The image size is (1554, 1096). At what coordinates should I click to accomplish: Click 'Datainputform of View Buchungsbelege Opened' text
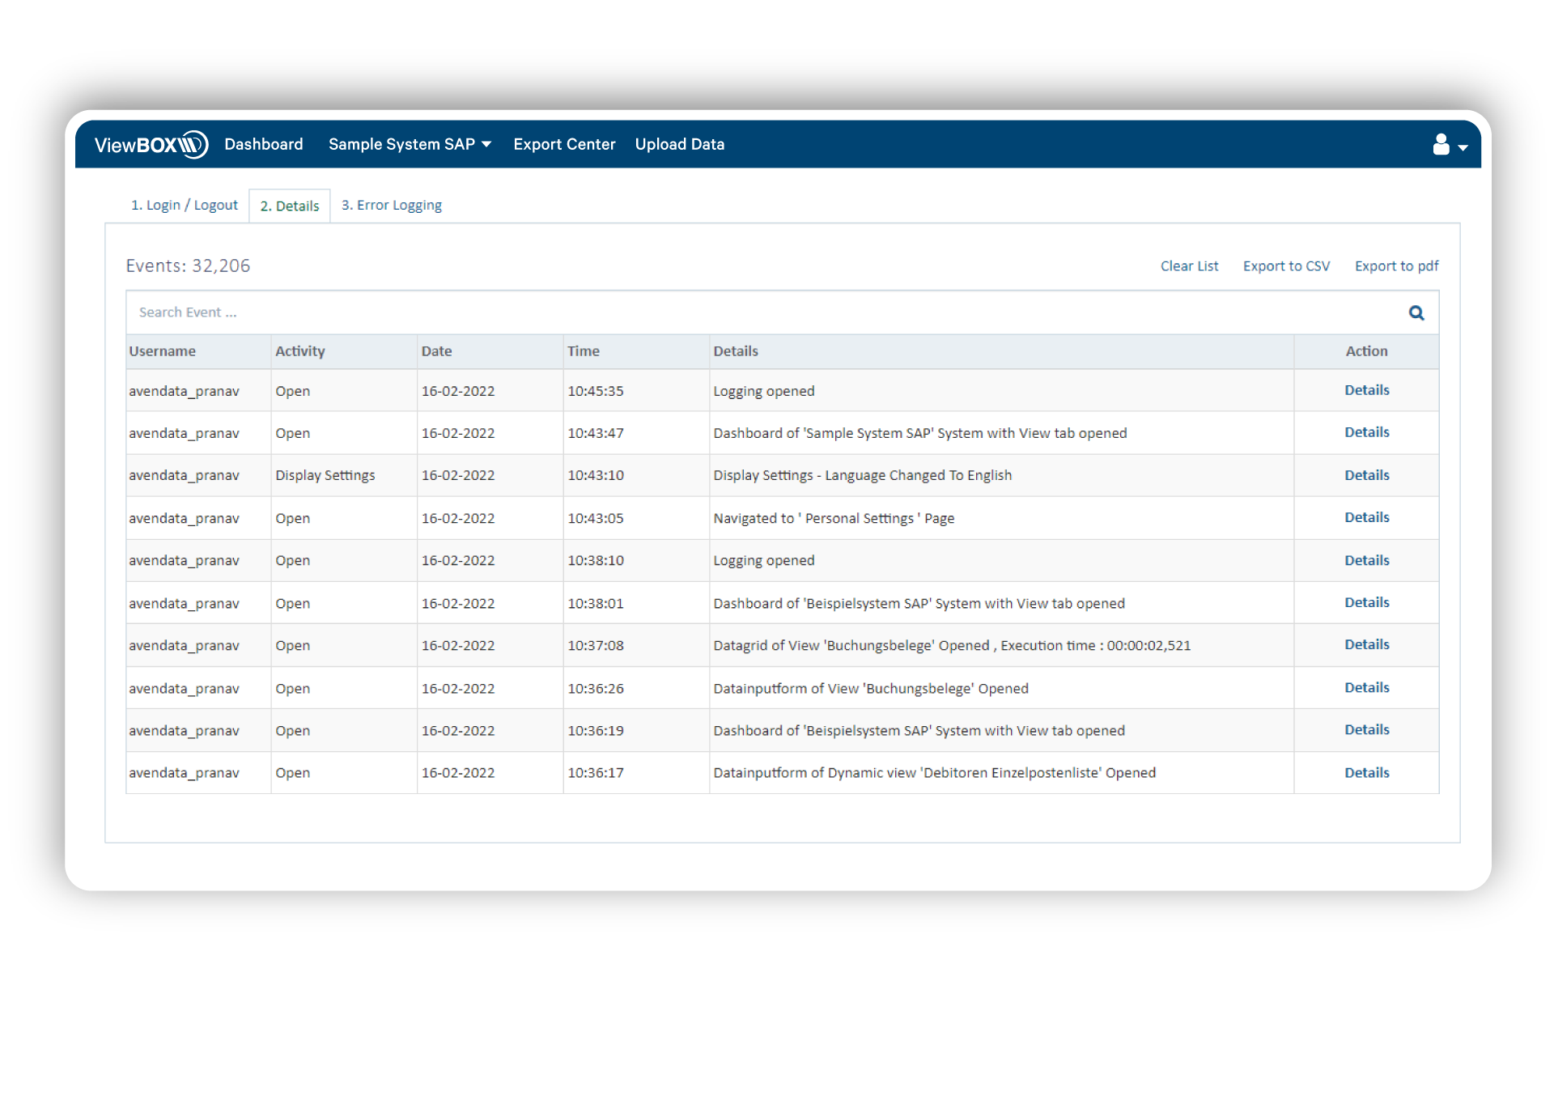point(871,688)
